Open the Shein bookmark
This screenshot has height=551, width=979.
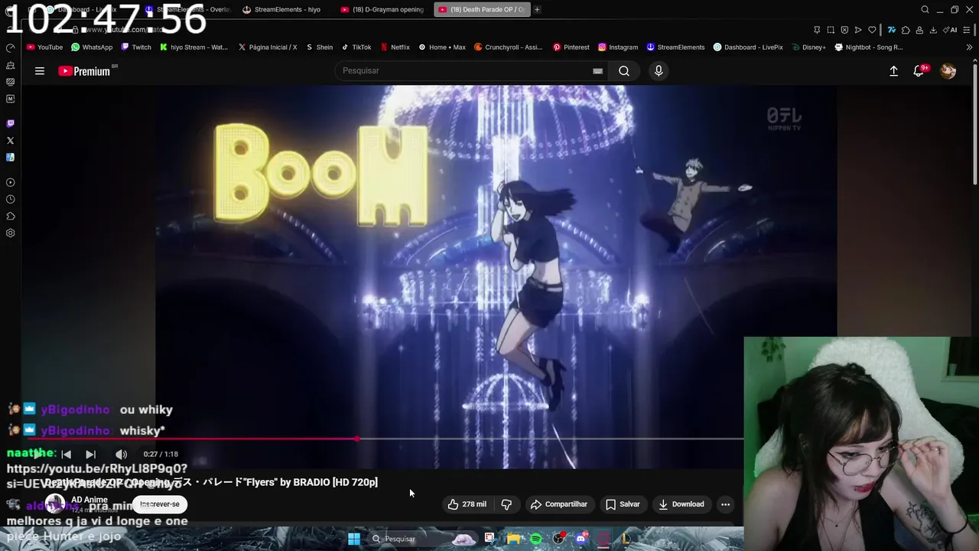(319, 47)
